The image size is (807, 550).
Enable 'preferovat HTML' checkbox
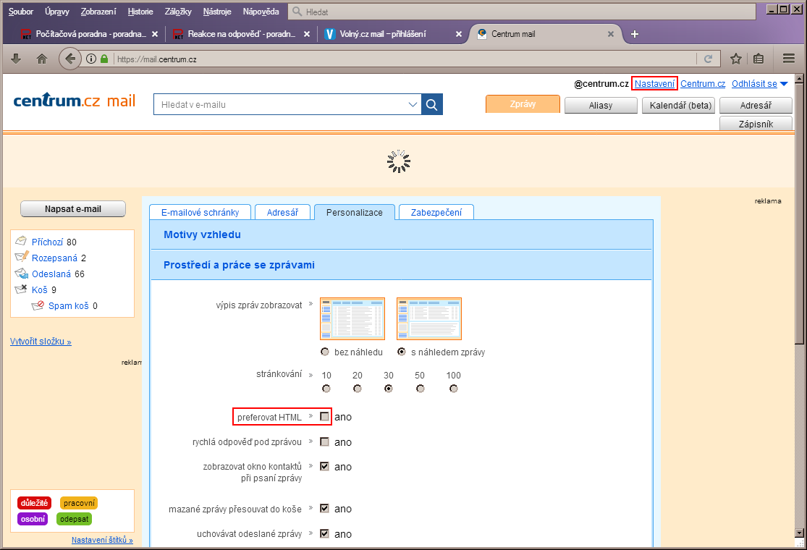coord(324,416)
